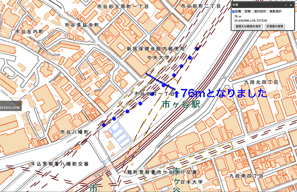Click the 市谷田町一丁目 map label

(x=154, y=93)
